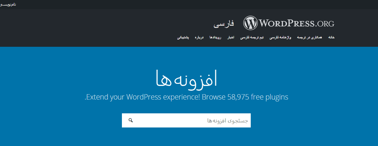Open the درباره menu item
The width and height of the screenshot is (378, 146).
[199, 37]
